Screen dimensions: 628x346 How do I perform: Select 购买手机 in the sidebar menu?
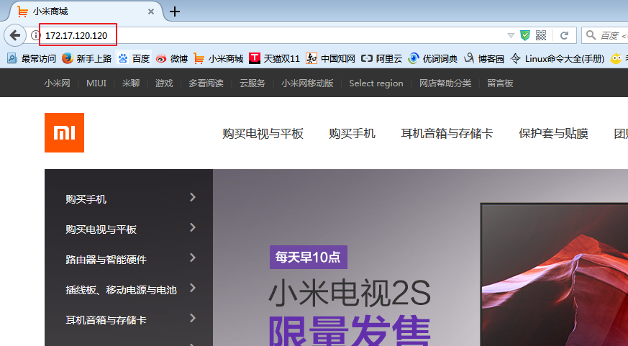[x=86, y=199]
